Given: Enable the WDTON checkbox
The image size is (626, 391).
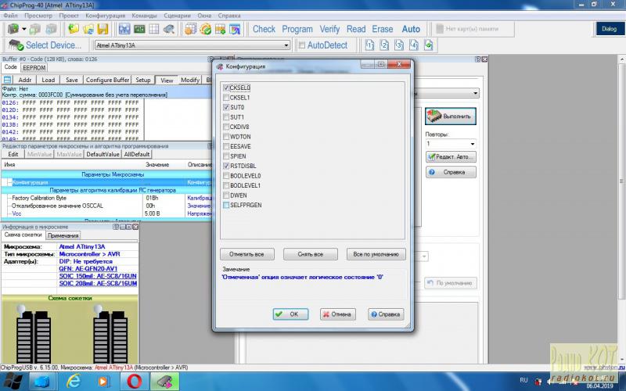Looking at the screenshot, I should pyautogui.click(x=226, y=136).
